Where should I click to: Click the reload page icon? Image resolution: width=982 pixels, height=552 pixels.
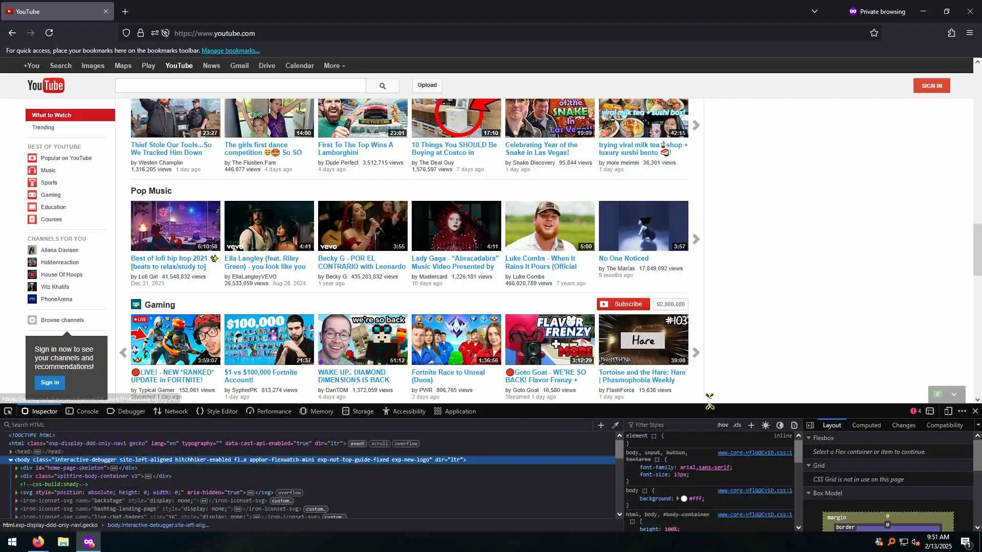click(x=49, y=33)
